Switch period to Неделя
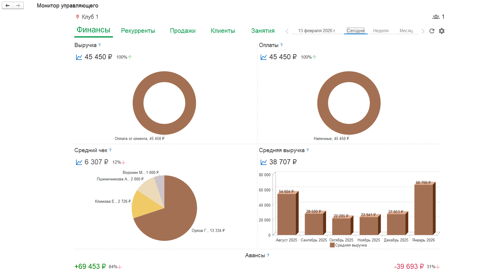494x273 pixels. (x=381, y=31)
